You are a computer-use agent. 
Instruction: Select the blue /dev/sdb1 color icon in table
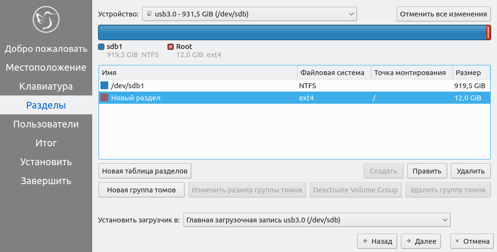[104, 85]
